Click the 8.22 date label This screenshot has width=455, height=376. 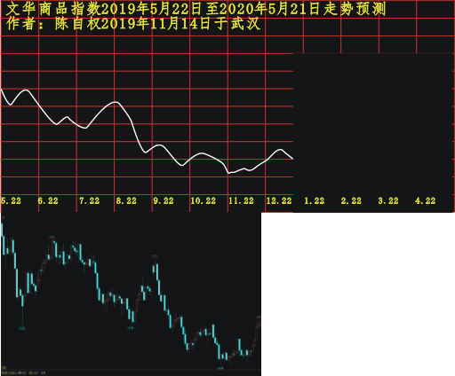click(126, 200)
